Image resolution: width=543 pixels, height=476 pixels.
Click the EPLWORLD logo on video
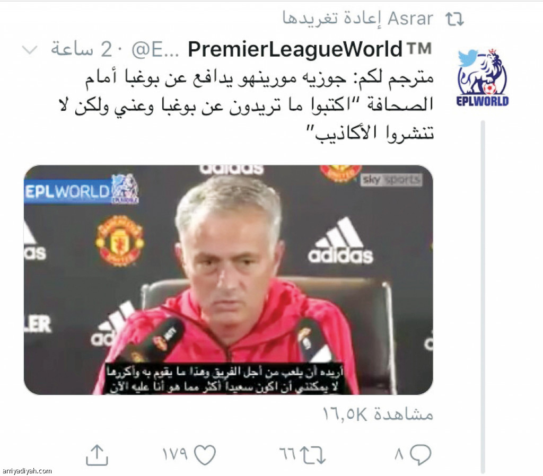(82, 190)
